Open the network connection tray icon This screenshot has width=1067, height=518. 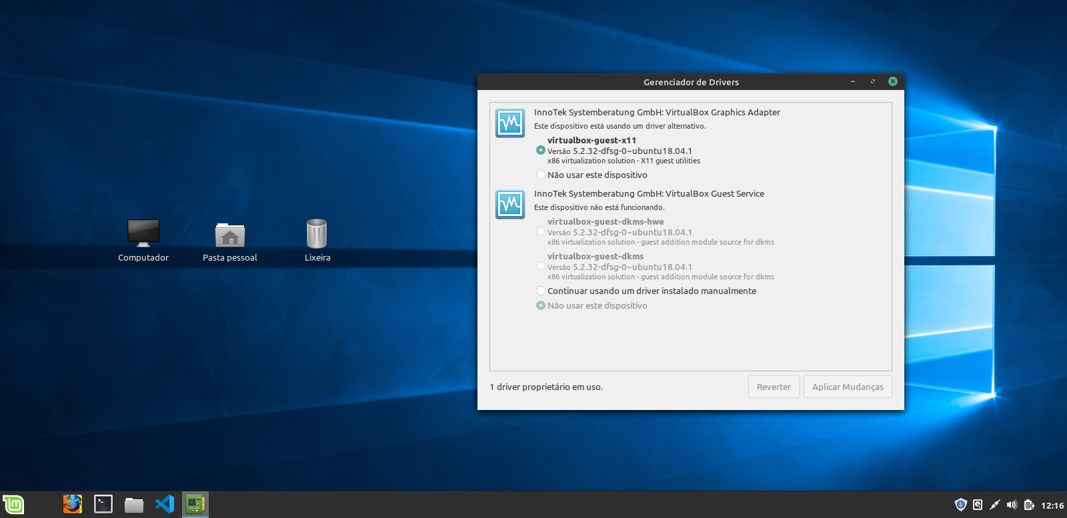[x=995, y=505]
